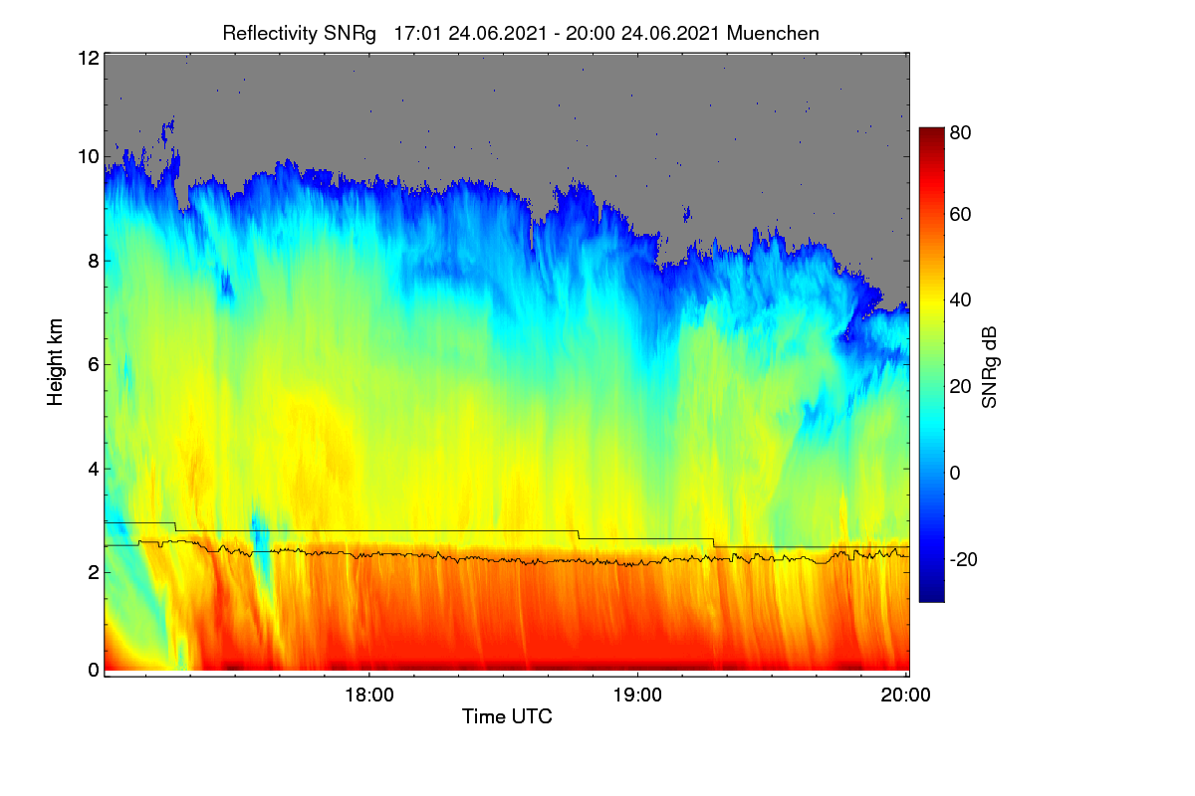Click the dark blue bottom of colorbar
1195x796 pixels.
(x=930, y=595)
